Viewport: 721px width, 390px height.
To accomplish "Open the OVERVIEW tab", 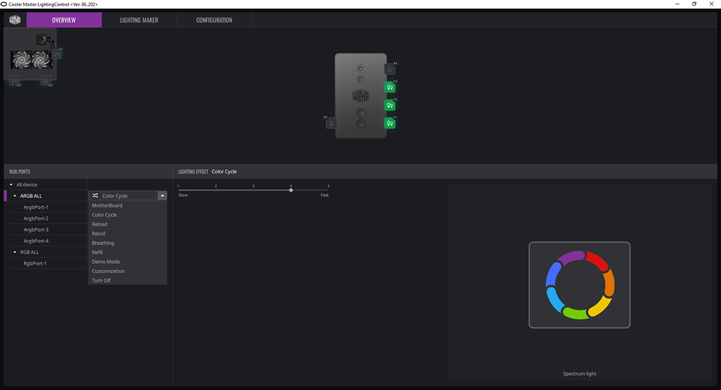I will [x=64, y=20].
